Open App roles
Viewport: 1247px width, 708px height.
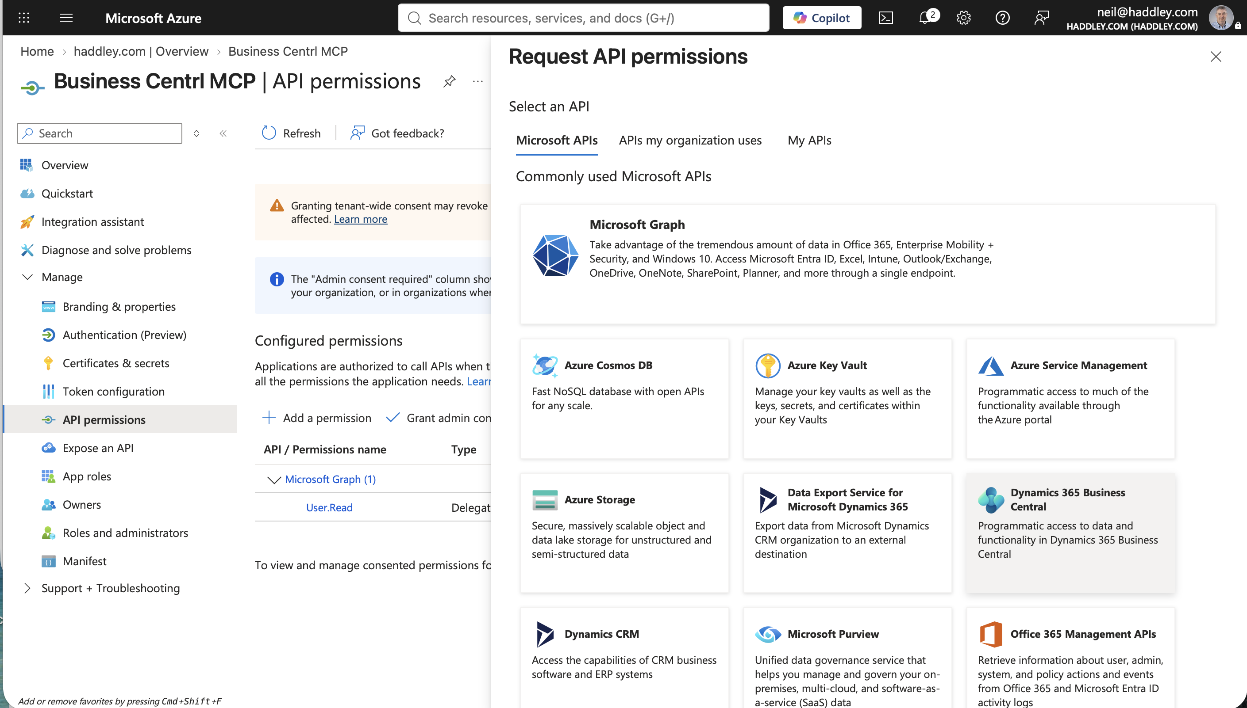click(x=87, y=476)
